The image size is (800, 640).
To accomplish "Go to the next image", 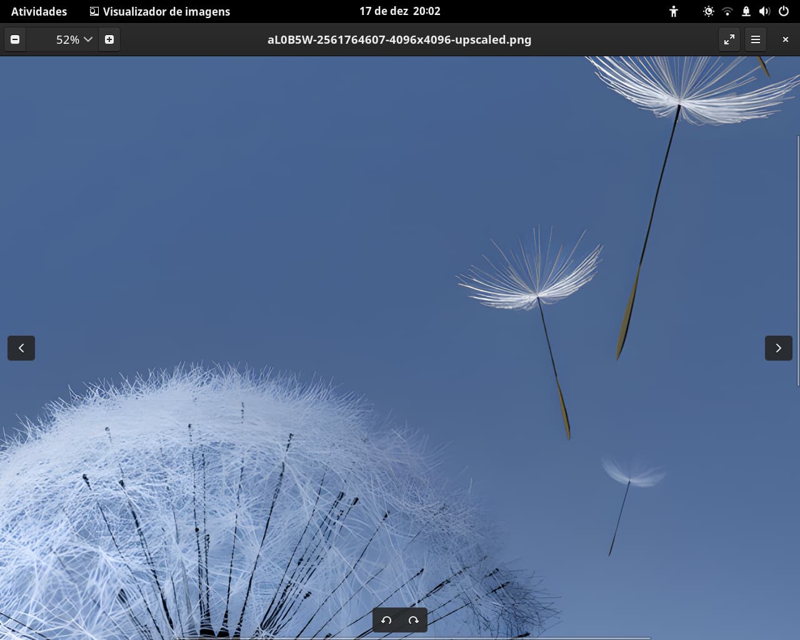I will click(779, 348).
